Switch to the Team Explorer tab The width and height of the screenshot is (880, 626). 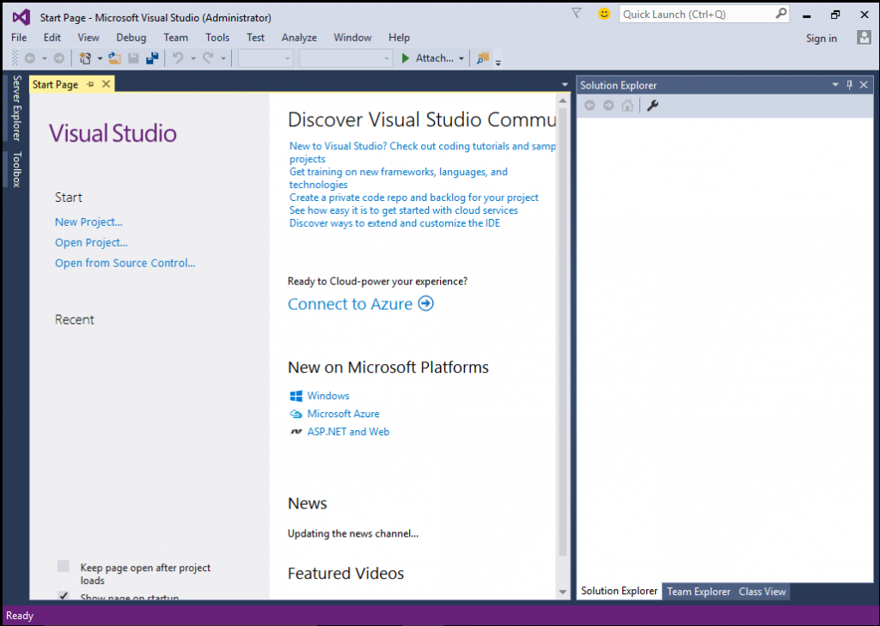pyautogui.click(x=699, y=591)
